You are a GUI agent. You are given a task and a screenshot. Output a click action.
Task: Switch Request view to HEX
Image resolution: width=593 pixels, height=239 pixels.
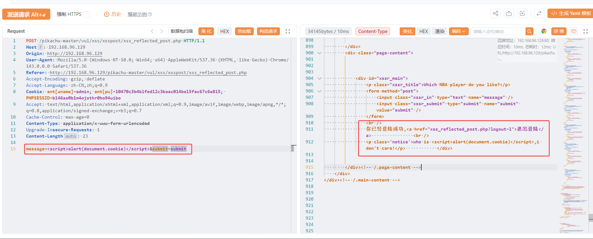pyautogui.click(x=225, y=31)
